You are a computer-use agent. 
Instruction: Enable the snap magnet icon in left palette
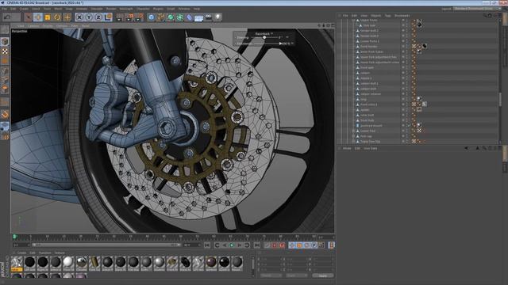5,114
